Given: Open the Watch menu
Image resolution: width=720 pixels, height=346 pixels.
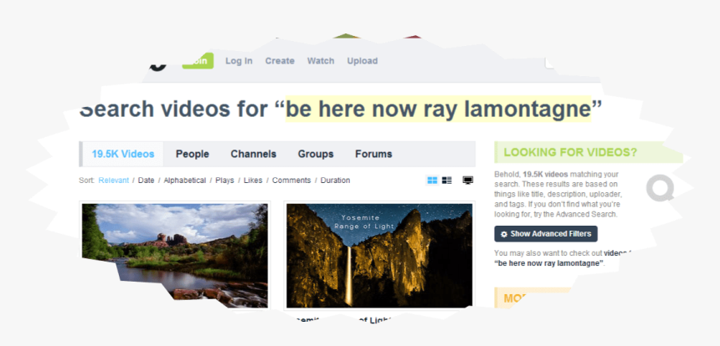Looking at the screenshot, I should click(x=321, y=61).
